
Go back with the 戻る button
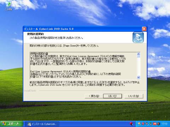pyautogui.click(x=94, y=96)
